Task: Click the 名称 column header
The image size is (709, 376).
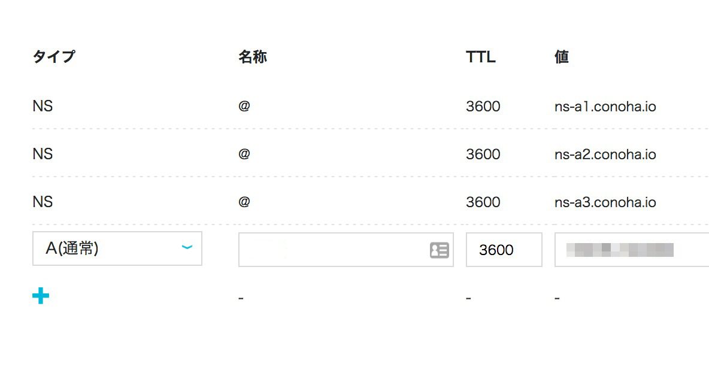Action: tap(253, 56)
